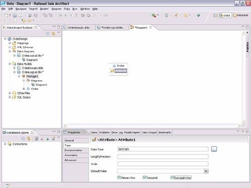Click the Length/Precision input field
This screenshot has width=251, height=188.
(x=163, y=156)
